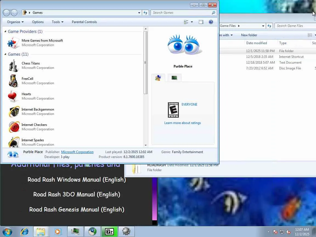Select the Hearts game icon

(12, 96)
